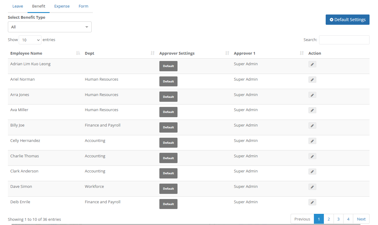This screenshot has width=378, height=225.
Task: Edit approver settings for Arra Jones
Action: (x=312, y=95)
